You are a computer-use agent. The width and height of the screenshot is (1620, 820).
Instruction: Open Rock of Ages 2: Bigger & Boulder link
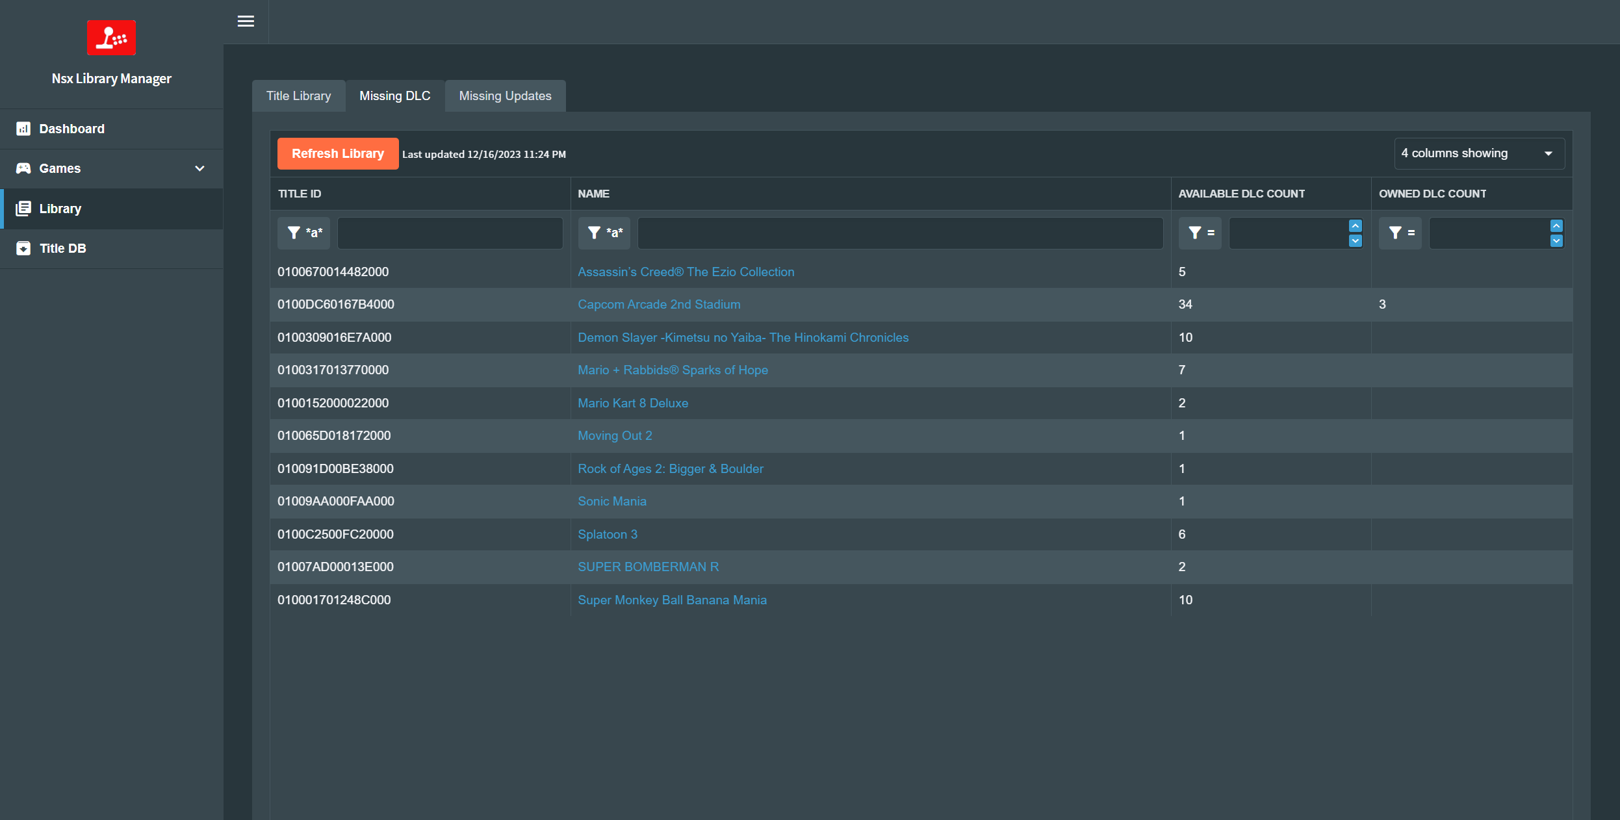[671, 469]
